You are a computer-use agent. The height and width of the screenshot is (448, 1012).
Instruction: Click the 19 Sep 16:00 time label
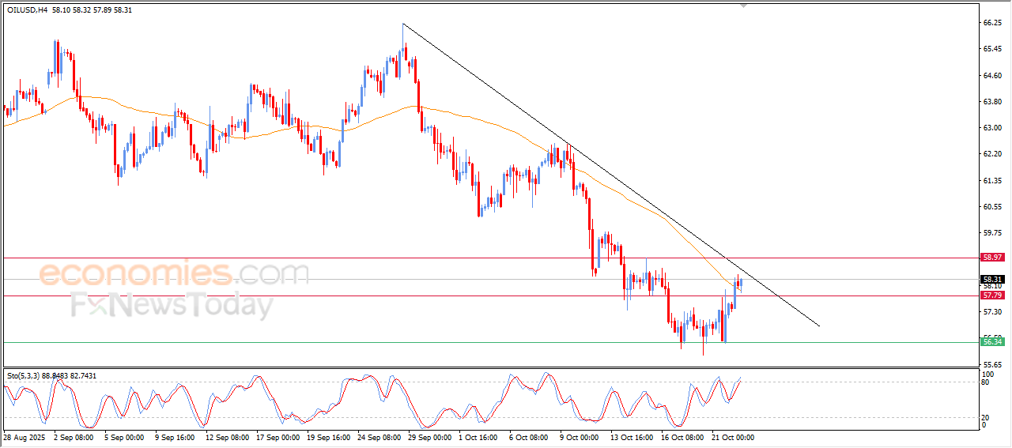coord(327,437)
